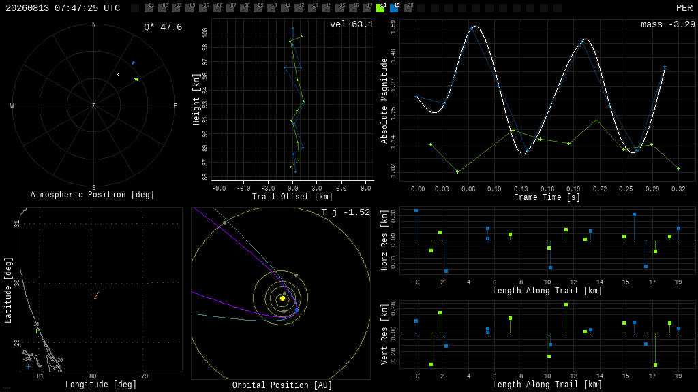
Task: Click the R radiant marker in sky plot
Action: [117, 75]
